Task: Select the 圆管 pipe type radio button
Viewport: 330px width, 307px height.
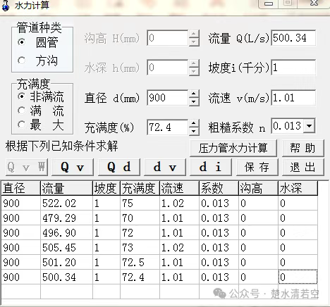Action: pyautogui.click(x=21, y=42)
